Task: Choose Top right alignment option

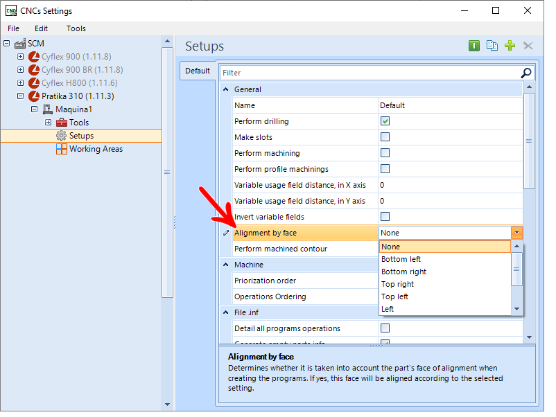Action: [x=444, y=284]
